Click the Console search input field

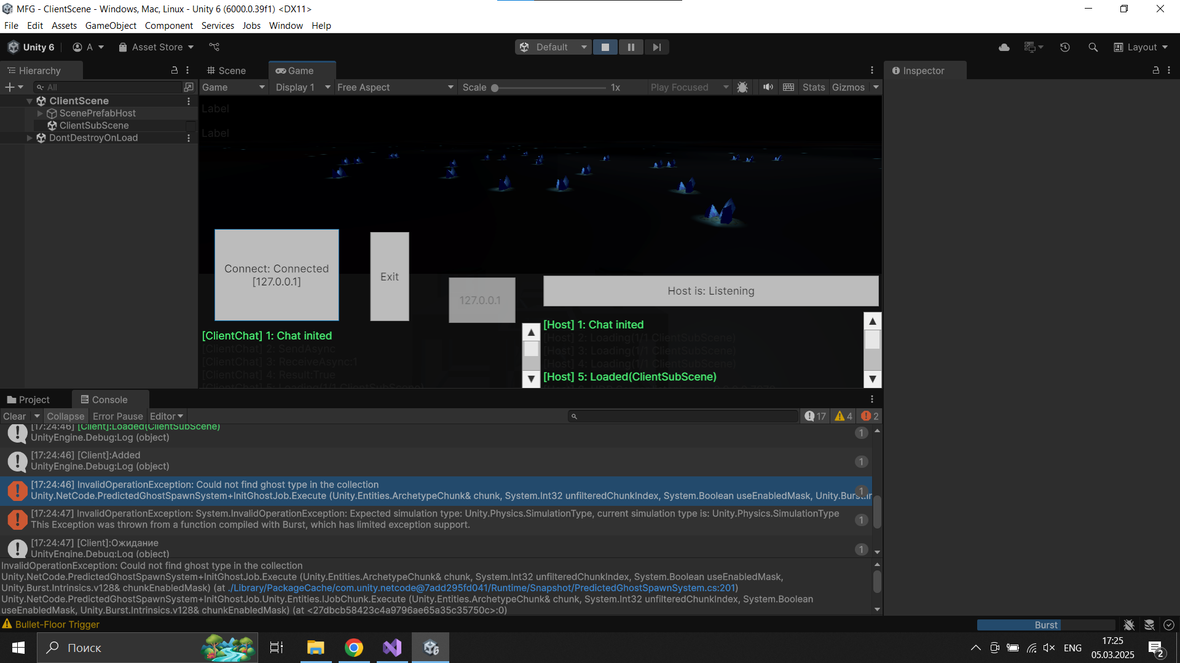tap(682, 416)
